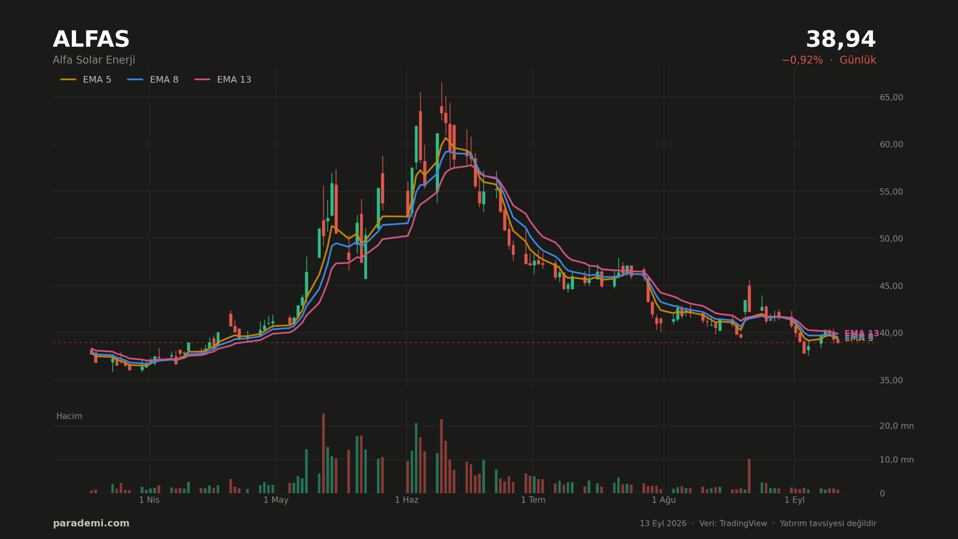The width and height of the screenshot is (958, 539).
Task: Select the Alfa Solar Enerji subtitle
Action: click(x=94, y=60)
